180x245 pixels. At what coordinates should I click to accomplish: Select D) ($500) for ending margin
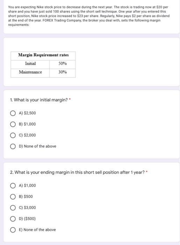click(13, 219)
